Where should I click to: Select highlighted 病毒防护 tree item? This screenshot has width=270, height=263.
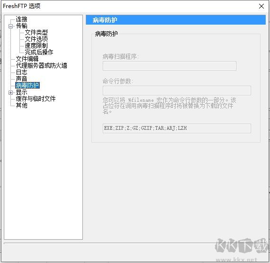(27, 85)
